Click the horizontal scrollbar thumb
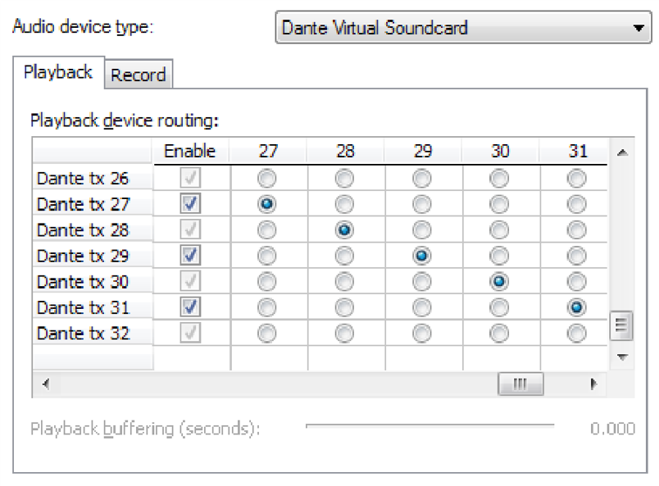Viewport: 659px width, 486px height. [x=520, y=384]
